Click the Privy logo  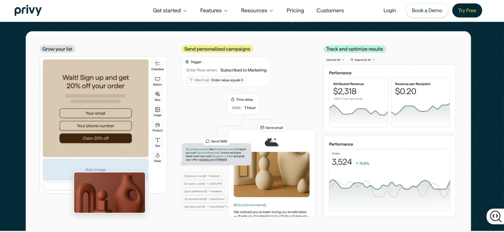[28, 10]
